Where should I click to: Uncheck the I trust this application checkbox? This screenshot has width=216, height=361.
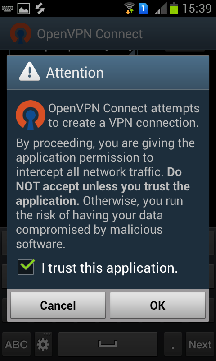pos(26,267)
